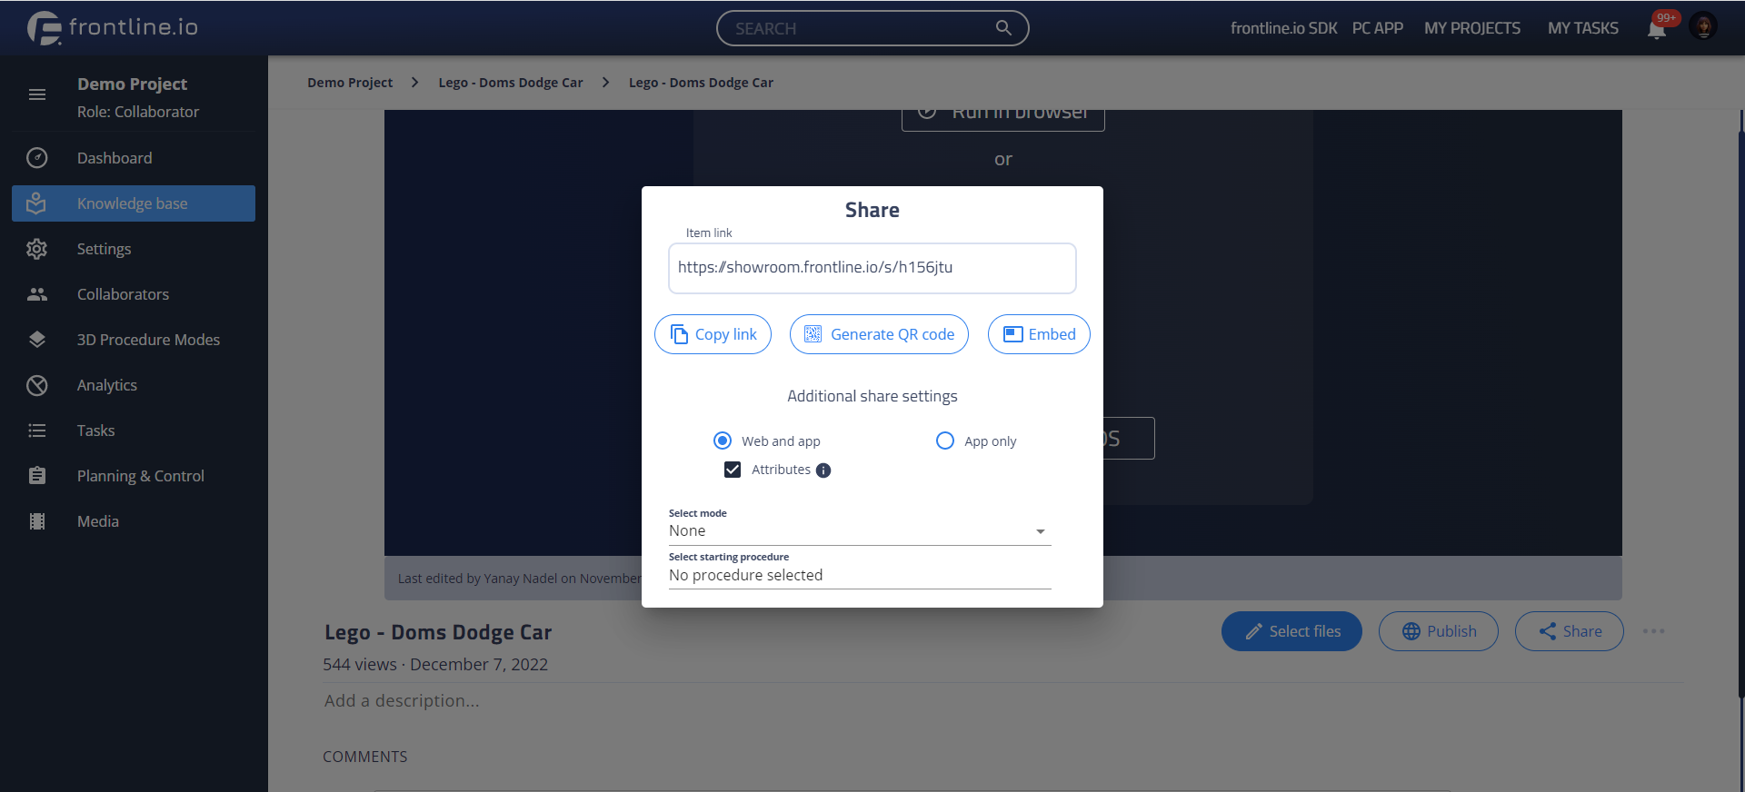The height and width of the screenshot is (792, 1745).
Task: Open MY TASKS in the top bar
Action: pyautogui.click(x=1583, y=28)
